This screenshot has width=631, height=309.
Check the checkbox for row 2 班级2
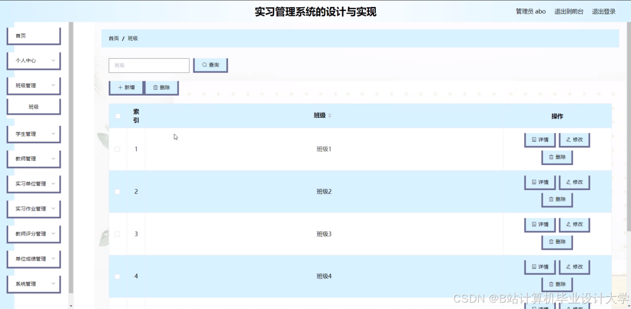[x=118, y=191]
